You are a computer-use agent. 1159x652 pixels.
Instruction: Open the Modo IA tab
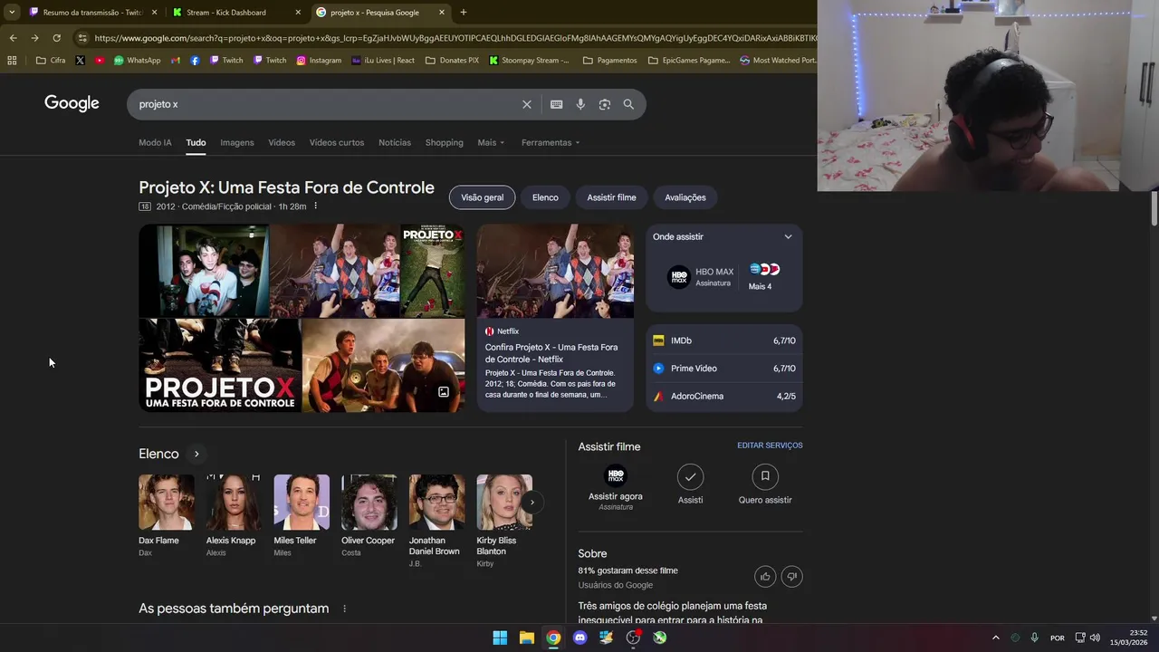point(155,142)
